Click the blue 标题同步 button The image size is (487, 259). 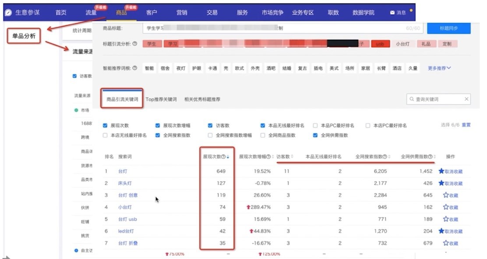(x=449, y=28)
